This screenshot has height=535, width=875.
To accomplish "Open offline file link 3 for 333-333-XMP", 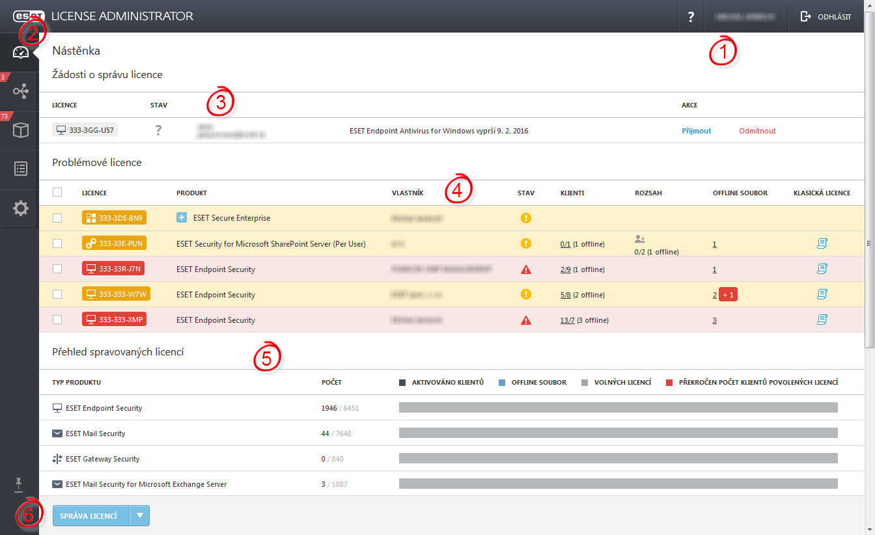I will point(715,320).
